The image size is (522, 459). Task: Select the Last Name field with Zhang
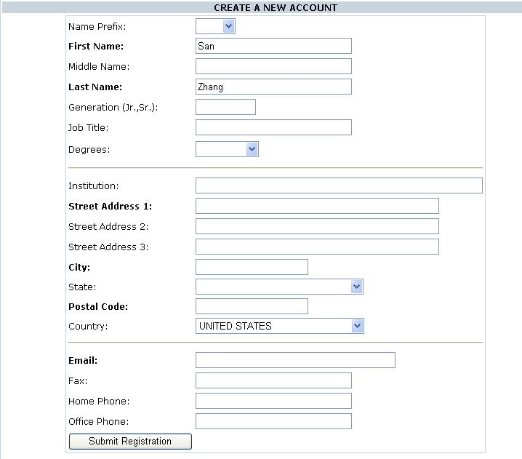point(273,87)
